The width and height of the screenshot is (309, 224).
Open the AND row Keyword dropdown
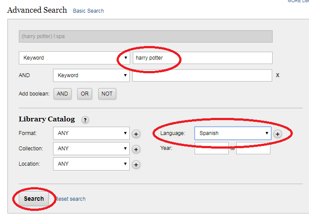(91, 75)
